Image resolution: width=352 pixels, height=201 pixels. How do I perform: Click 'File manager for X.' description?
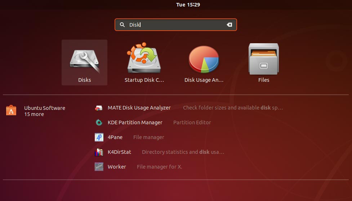point(159,167)
